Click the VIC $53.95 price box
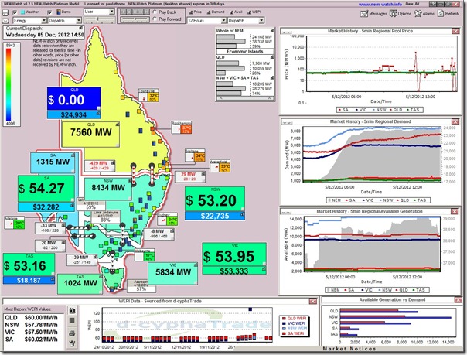Image resolution: width=467 pixels, height=355 pixels. (x=234, y=254)
